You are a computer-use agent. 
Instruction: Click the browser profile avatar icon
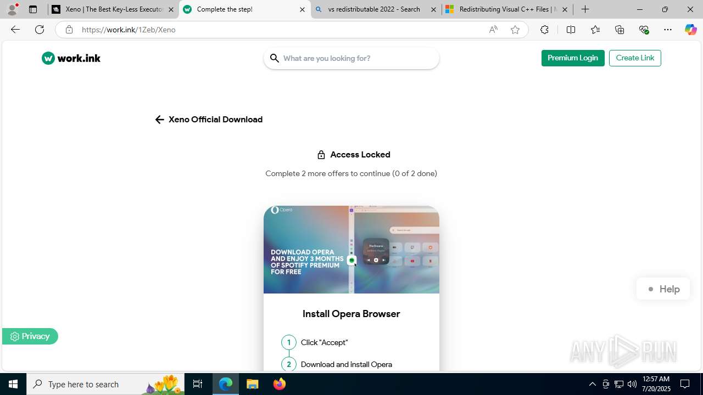click(x=12, y=9)
